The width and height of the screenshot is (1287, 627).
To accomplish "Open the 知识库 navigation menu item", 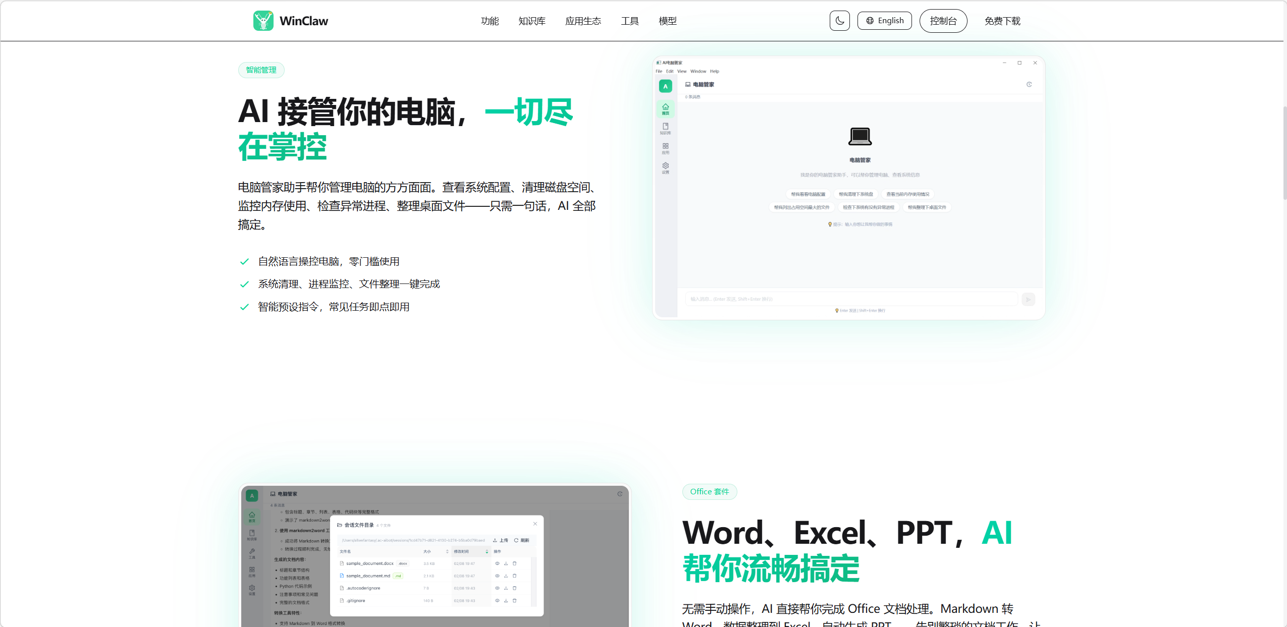I will pyautogui.click(x=531, y=21).
